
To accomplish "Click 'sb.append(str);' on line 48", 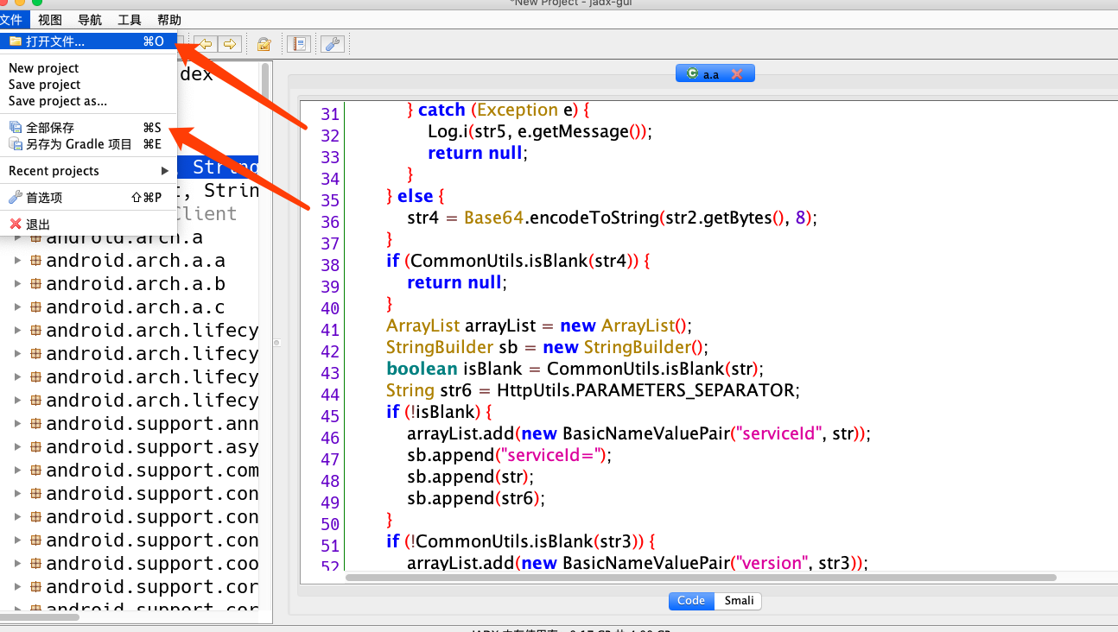I will pyautogui.click(x=471, y=477).
